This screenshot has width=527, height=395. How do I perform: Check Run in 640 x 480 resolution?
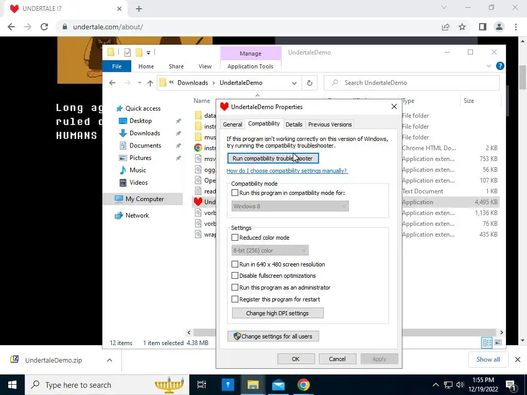point(235,264)
